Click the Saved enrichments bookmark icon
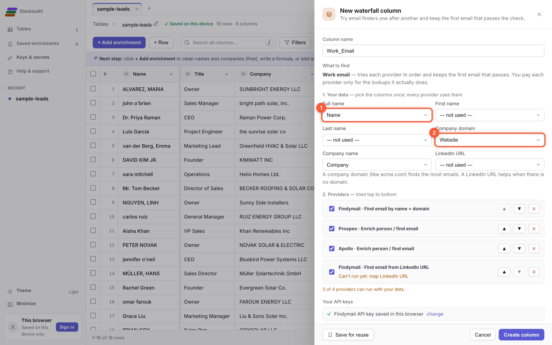The height and width of the screenshot is (345, 552). coord(10,44)
